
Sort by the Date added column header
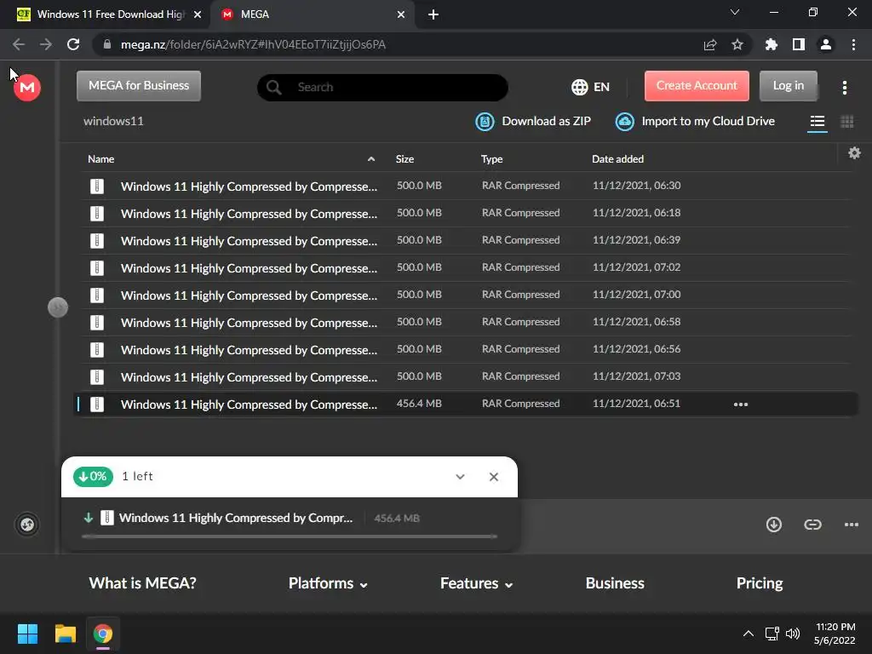point(617,159)
